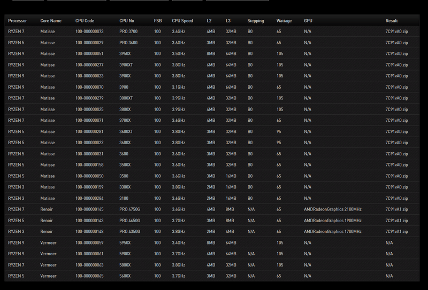
Task: Click Renoir core name in PRO 4650G row
Action: pos(47,221)
